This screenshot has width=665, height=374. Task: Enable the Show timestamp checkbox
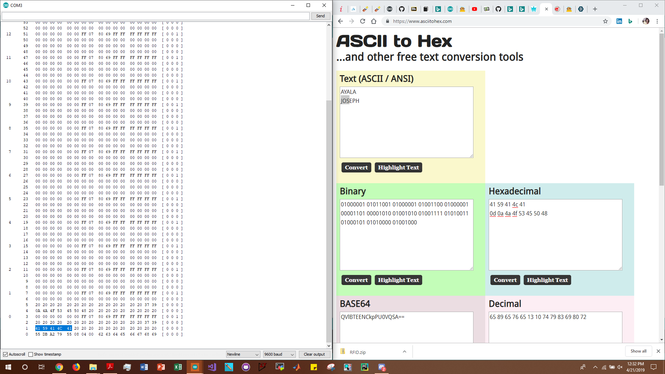pos(31,354)
